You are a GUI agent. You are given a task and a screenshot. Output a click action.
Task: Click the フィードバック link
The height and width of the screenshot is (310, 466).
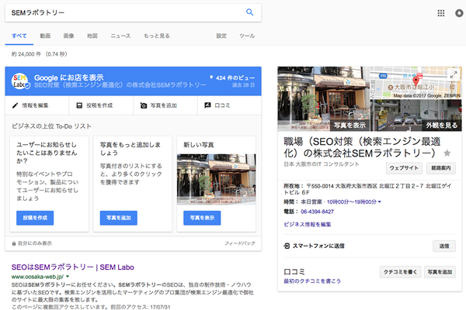[x=240, y=243]
